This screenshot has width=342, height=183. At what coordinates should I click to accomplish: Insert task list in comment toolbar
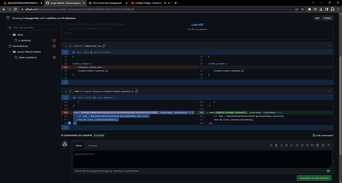tap(312, 145)
